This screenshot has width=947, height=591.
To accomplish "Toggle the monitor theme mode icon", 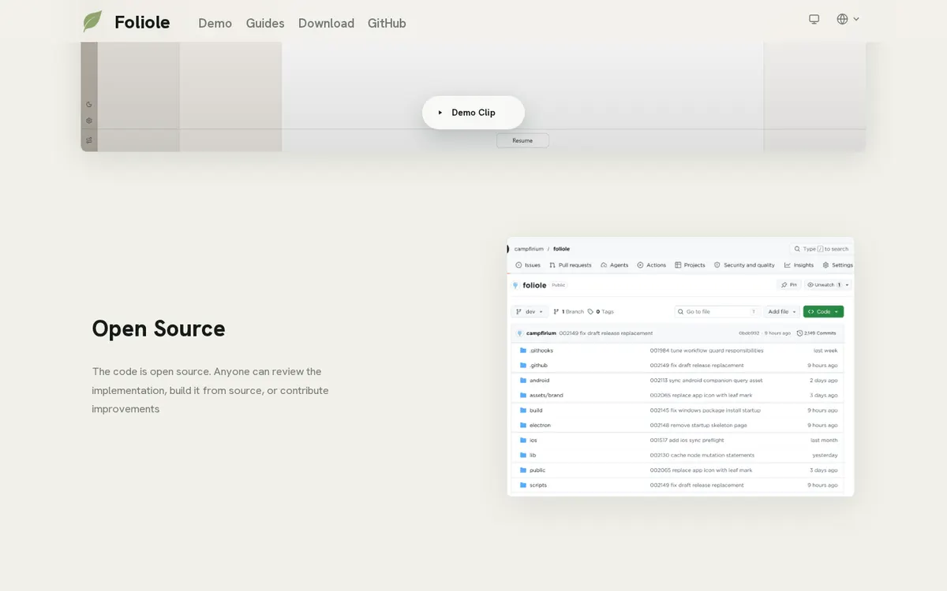I will [x=814, y=19].
